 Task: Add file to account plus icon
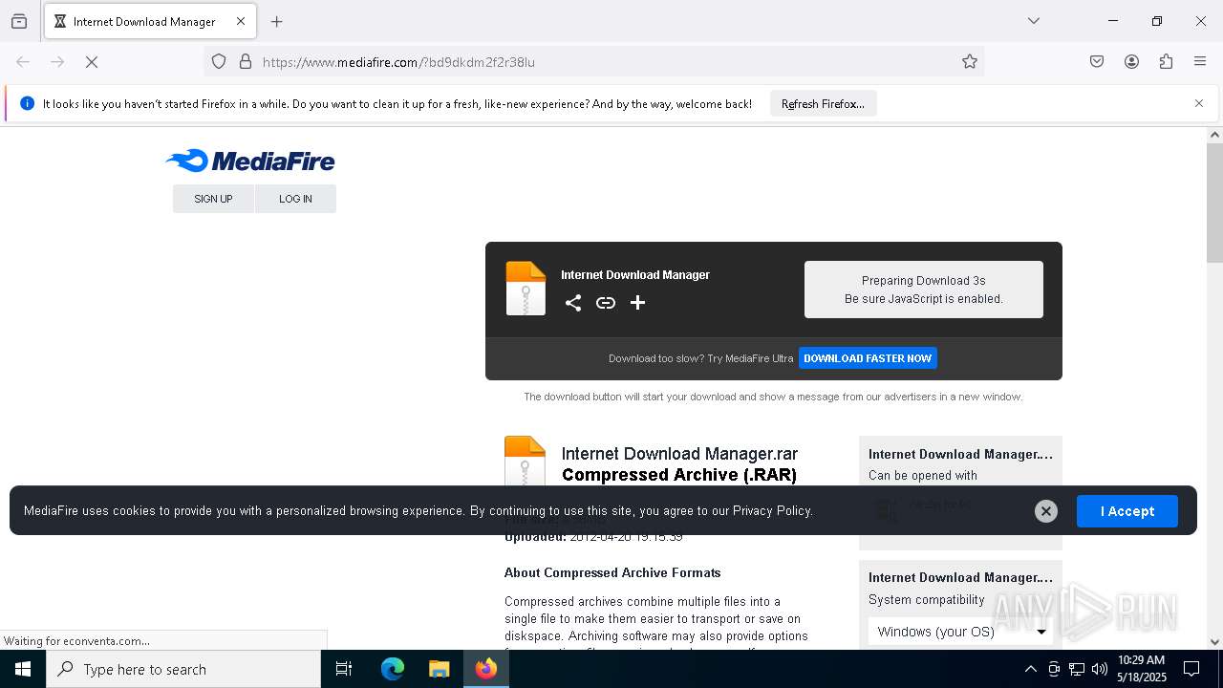pyautogui.click(x=637, y=303)
